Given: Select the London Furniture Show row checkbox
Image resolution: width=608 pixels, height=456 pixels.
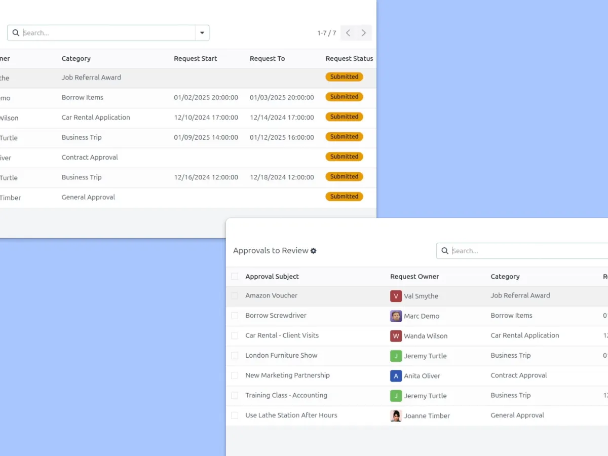Looking at the screenshot, I should coord(235,356).
